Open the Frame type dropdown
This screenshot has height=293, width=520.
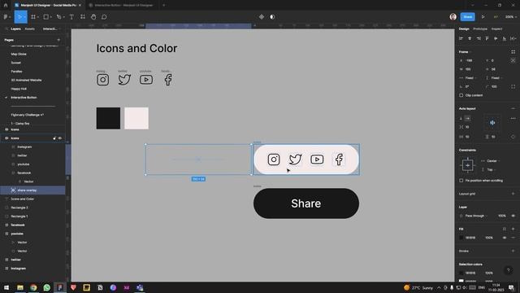(x=465, y=52)
